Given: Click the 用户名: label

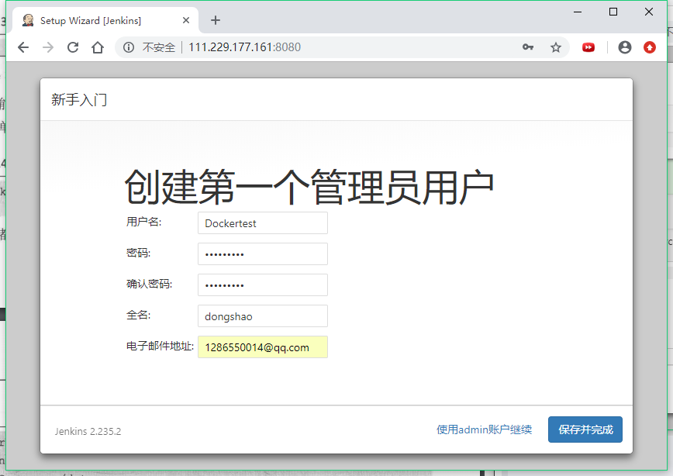Looking at the screenshot, I should point(143,222).
